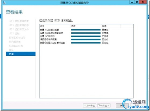This screenshot has width=150, height=111.
Task: Close the wizard with X button
Action: point(143,2)
